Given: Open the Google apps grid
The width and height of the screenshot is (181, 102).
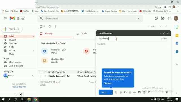Looking at the screenshot, I should click(x=169, y=18).
